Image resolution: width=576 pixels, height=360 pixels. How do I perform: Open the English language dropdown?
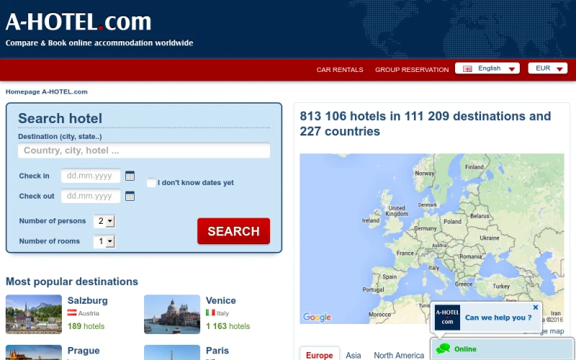(487, 68)
